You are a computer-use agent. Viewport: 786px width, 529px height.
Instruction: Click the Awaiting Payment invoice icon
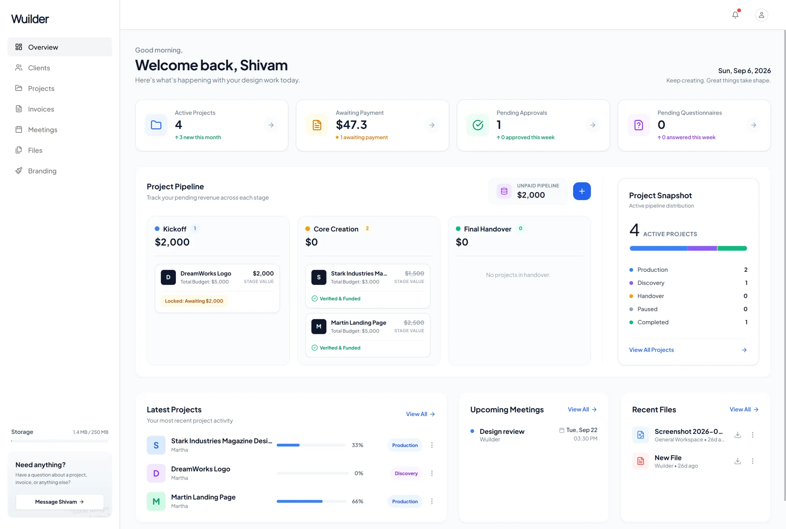coord(317,125)
